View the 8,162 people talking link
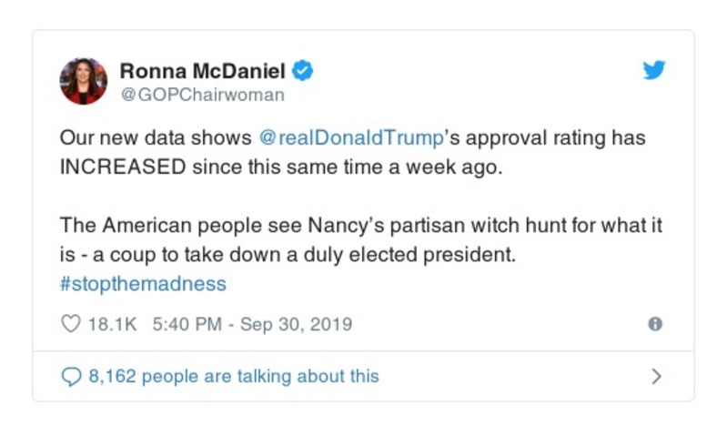This screenshot has width=727, height=446. pyautogui.click(x=233, y=376)
